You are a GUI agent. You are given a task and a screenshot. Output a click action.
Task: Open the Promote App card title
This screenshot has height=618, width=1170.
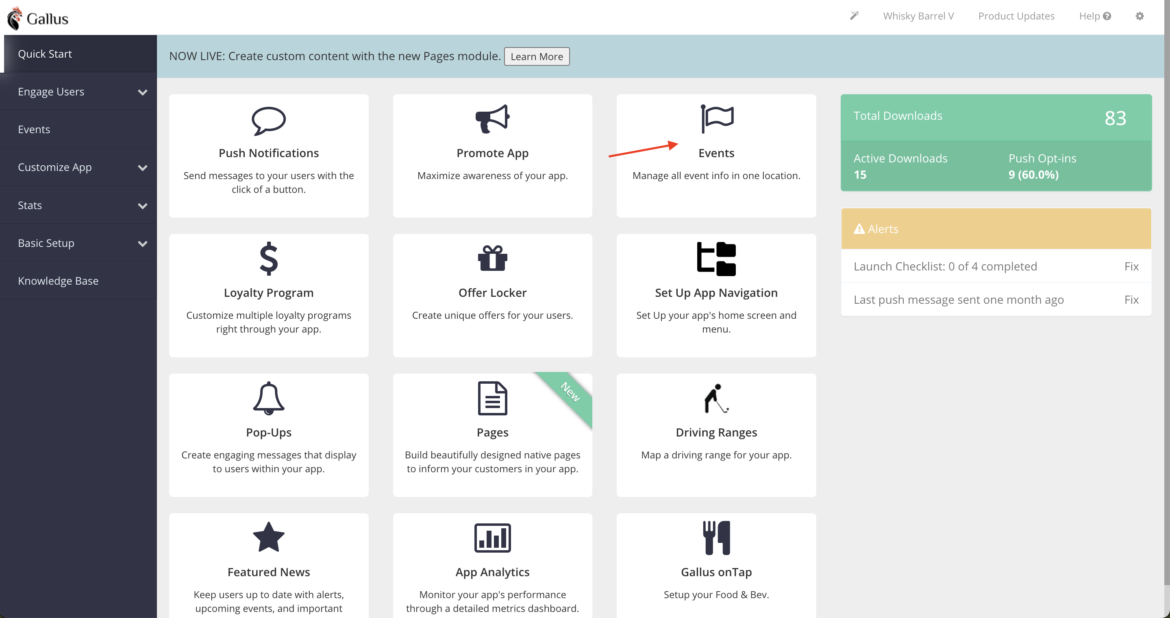pyautogui.click(x=492, y=153)
